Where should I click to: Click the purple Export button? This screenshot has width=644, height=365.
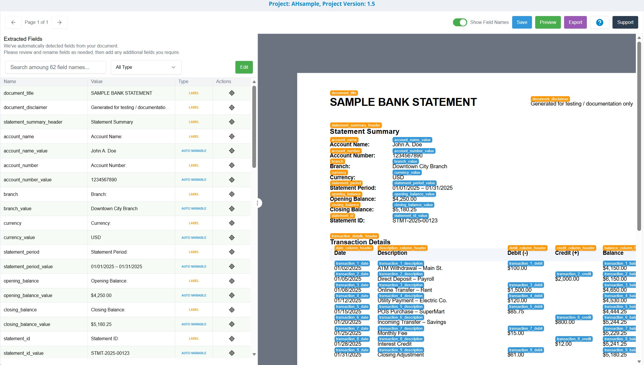(x=575, y=22)
